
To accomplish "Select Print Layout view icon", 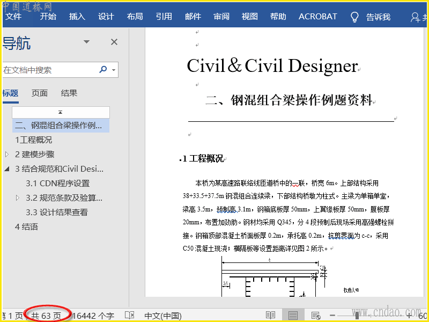I will click(293, 316).
